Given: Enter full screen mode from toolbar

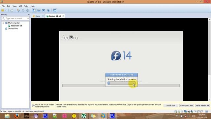Looking at the screenshot, I should (44, 10).
